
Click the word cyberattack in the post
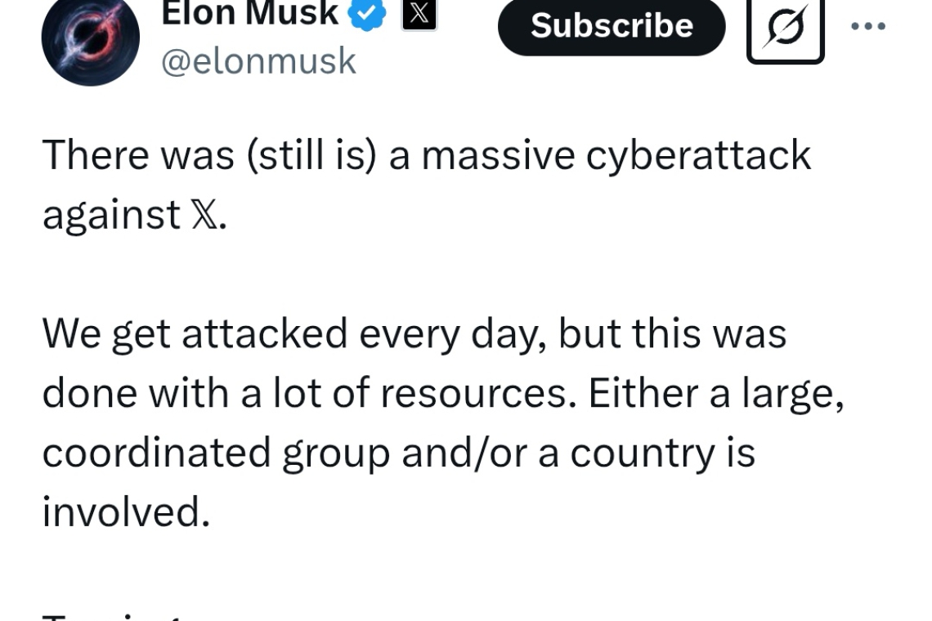698,156
